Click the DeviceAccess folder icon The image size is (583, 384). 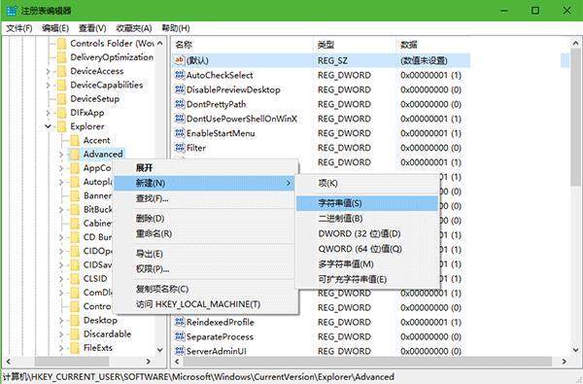[x=62, y=71]
